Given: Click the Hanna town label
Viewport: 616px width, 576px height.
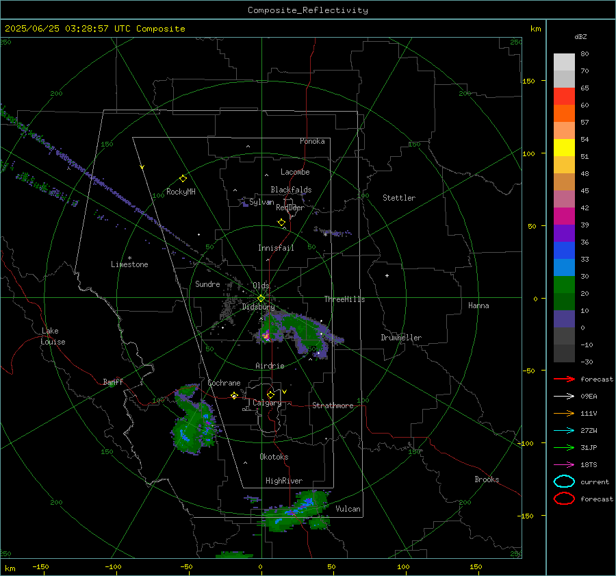Looking at the screenshot, I should pyautogui.click(x=478, y=305).
